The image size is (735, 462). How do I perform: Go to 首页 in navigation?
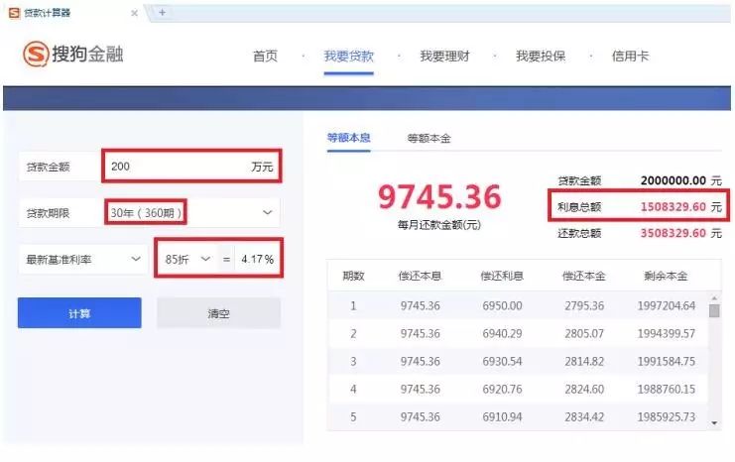point(265,57)
